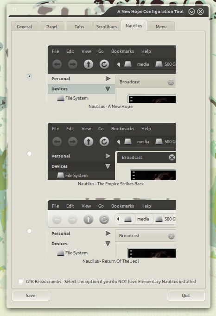Image resolution: width=216 pixels, height=316 pixels.
Task: Click the up arrow in Empire Strikes Back preview
Action: (89, 142)
